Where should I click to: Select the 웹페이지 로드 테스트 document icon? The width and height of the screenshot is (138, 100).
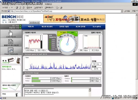pyautogui.click(x=10, y=42)
